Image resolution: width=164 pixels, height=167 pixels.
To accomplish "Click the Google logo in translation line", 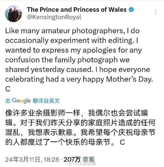I will (21, 101).
